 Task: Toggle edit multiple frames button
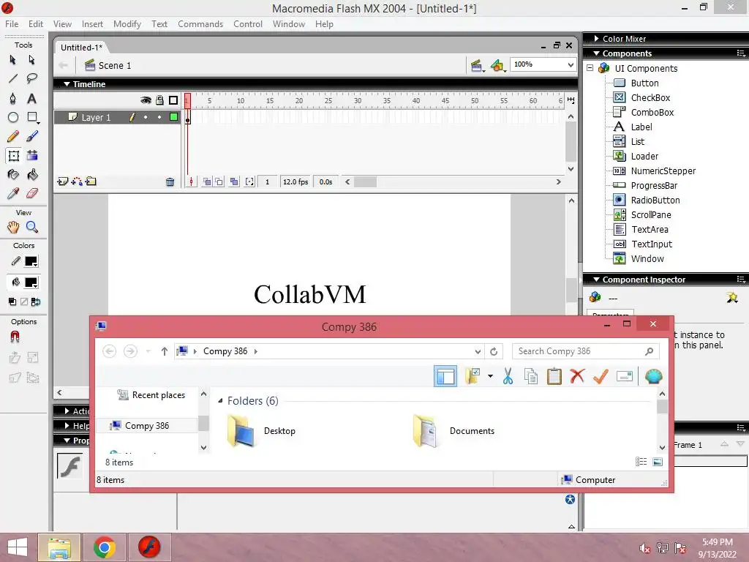click(x=234, y=181)
